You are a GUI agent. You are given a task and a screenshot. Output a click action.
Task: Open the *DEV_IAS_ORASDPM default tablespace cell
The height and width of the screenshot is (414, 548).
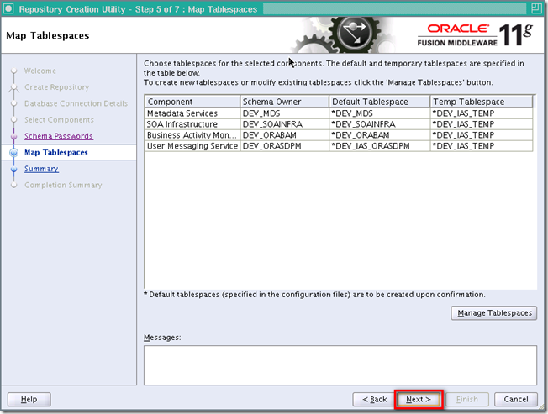point(380,146)
